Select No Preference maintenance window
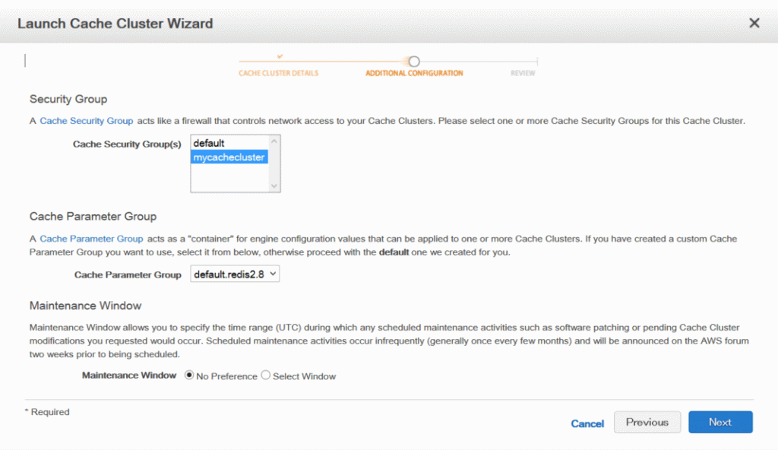Screen dimensions: 778x450 click(189, 375)
